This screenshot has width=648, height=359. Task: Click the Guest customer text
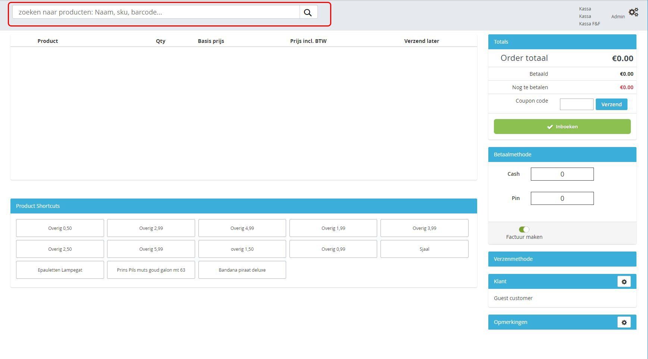[x=513, y=298]
